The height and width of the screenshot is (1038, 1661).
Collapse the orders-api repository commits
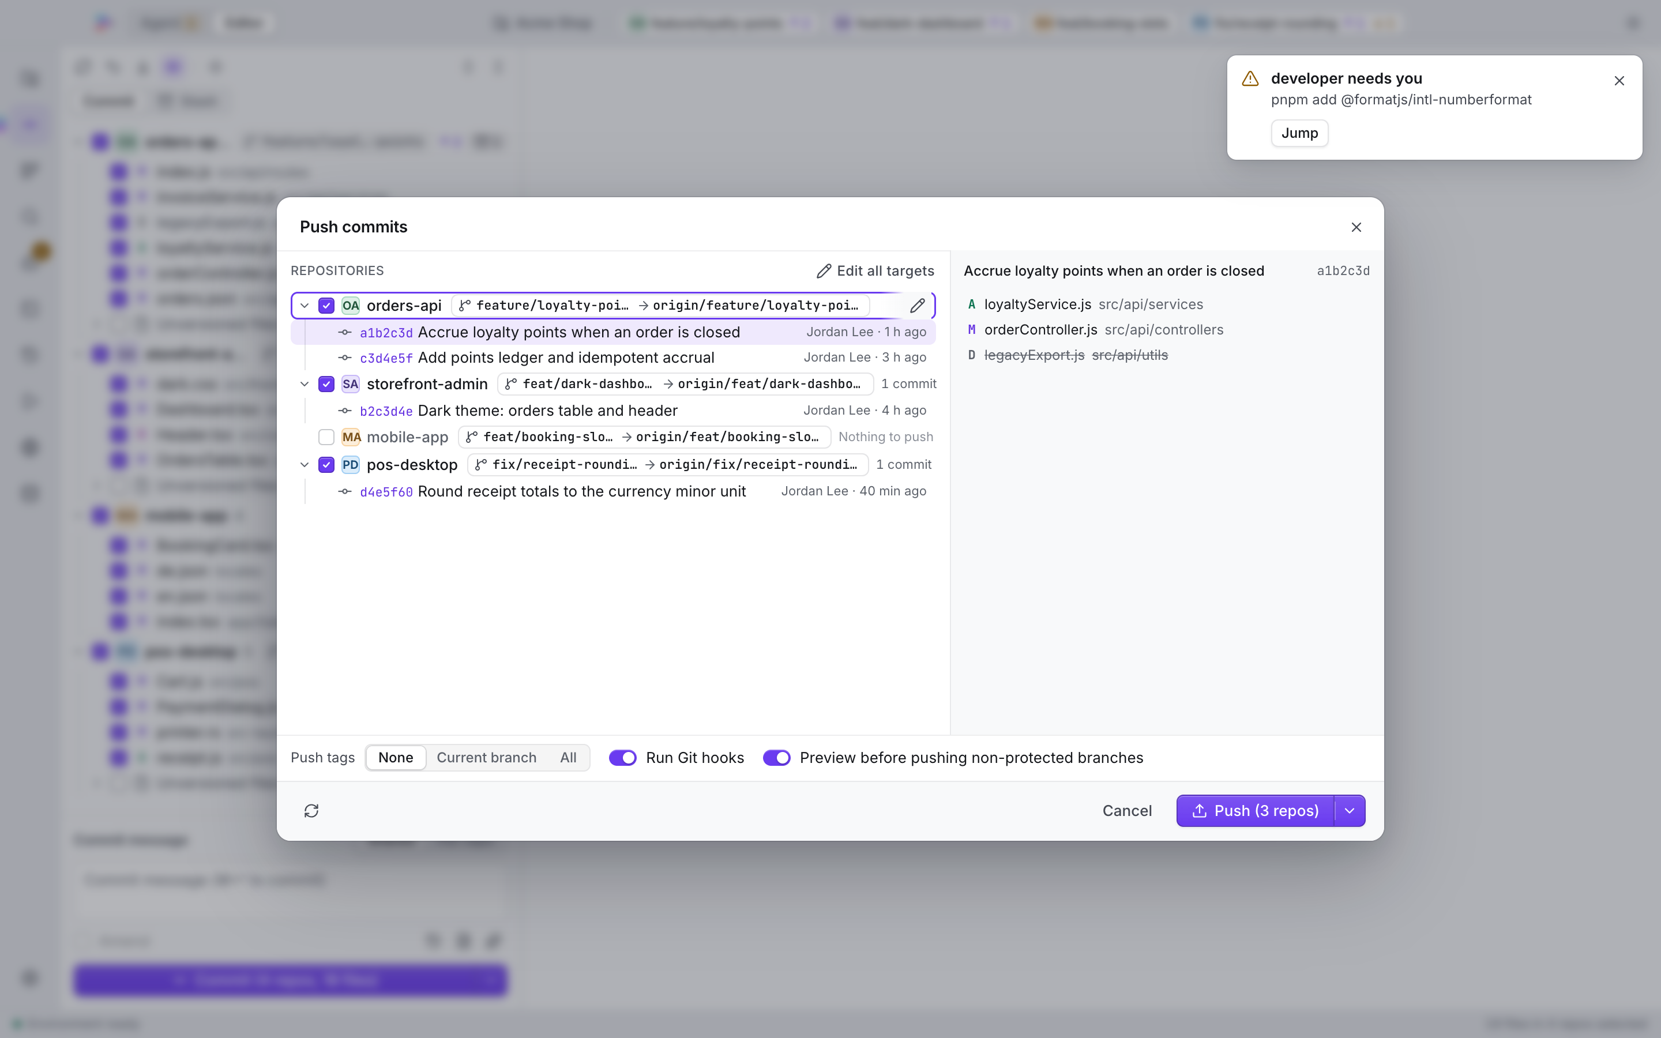[305, 306]
